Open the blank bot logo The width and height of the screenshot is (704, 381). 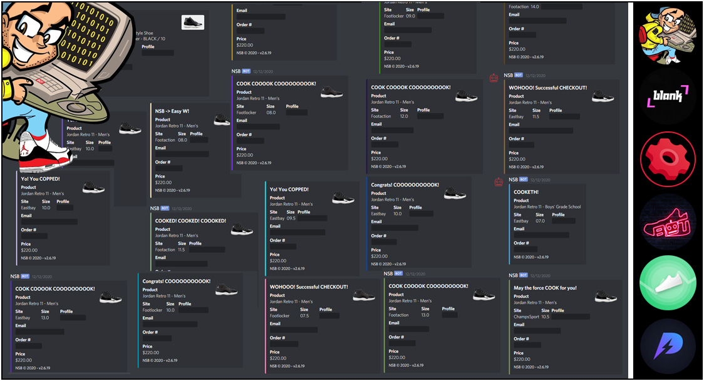[668, 96]
